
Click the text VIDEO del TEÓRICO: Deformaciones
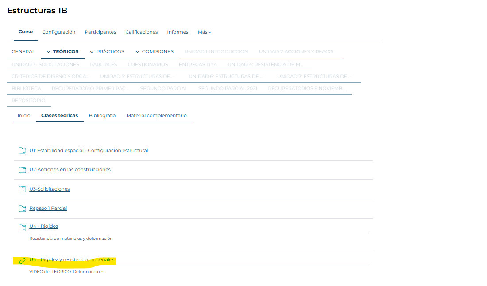67,272
